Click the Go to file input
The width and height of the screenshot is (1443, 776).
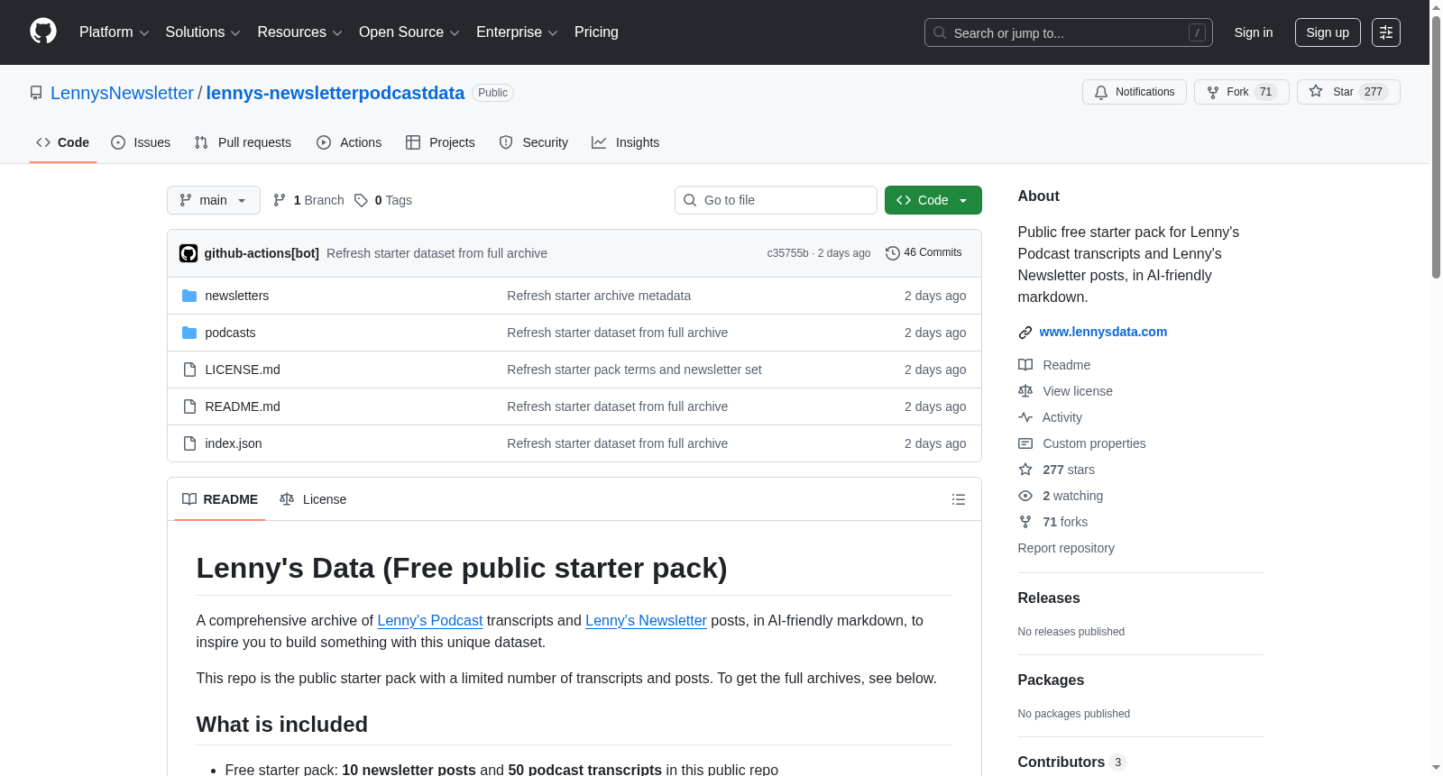(776, 200)
